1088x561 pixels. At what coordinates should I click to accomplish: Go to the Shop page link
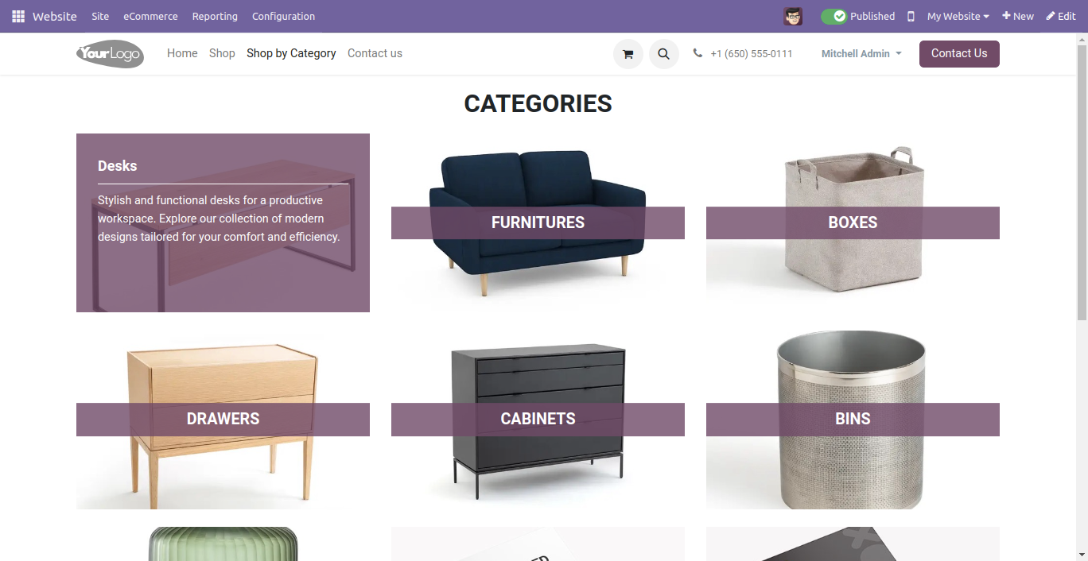pos(222,53)
